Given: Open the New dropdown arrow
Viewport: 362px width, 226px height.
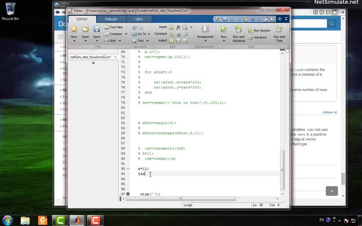Looking at the screenshot, I should pos(74,41).
